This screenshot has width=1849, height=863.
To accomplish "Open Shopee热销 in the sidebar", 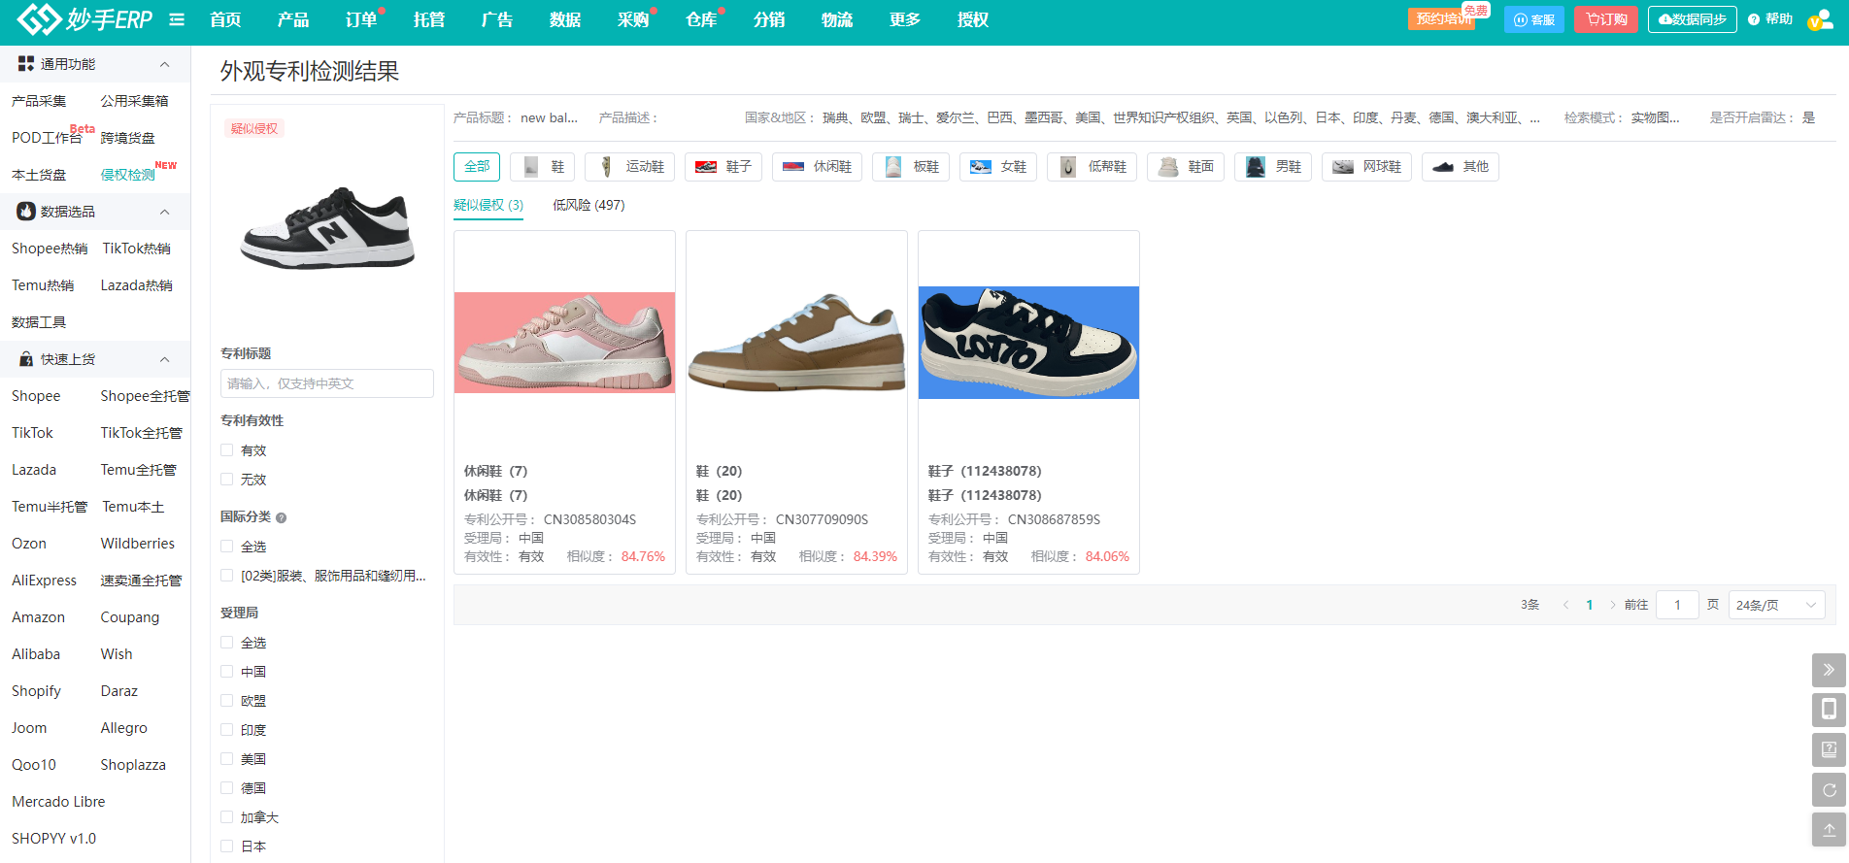I will tap(50, 249).
